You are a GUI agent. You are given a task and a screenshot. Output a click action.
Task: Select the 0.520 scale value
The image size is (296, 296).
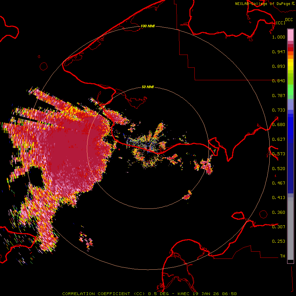point(279,169)
